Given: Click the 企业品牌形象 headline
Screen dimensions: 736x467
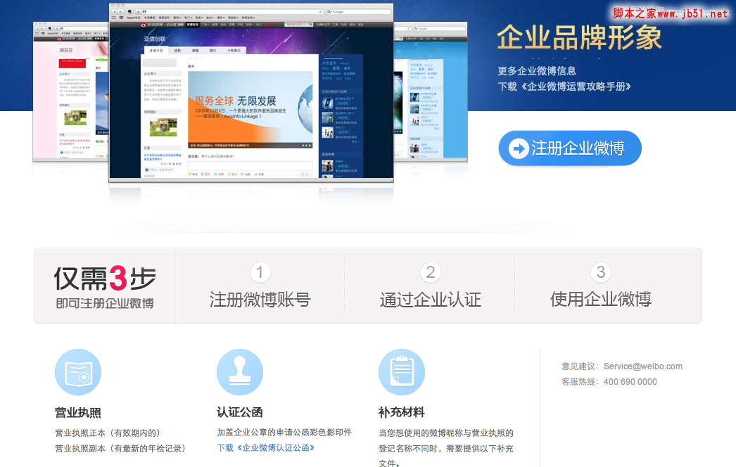Looking at the screenshot, I should 580,37.
